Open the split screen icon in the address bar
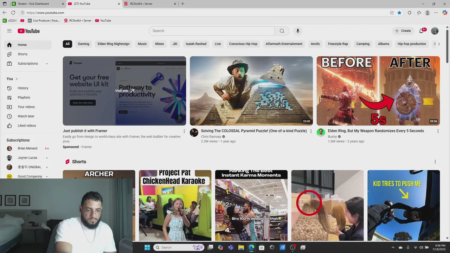Image resolution: width=450 pixels, height=253 pixels. [x=392, y=13]
